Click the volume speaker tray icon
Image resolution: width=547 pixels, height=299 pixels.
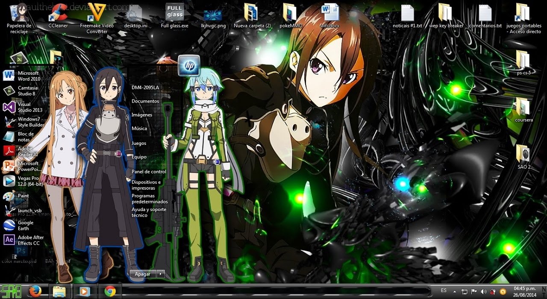pos(484,292)
